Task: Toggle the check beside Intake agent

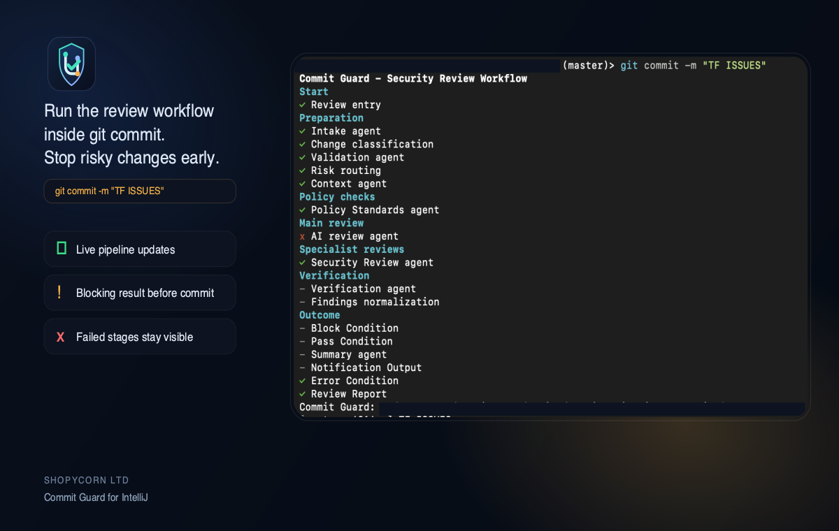Action: (x=302, y=131)
